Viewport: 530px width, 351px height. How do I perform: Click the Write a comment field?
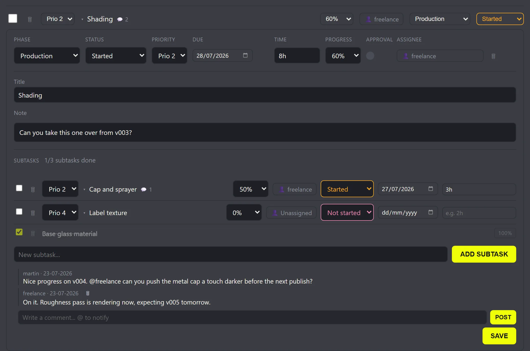click(x=252, y=318)
